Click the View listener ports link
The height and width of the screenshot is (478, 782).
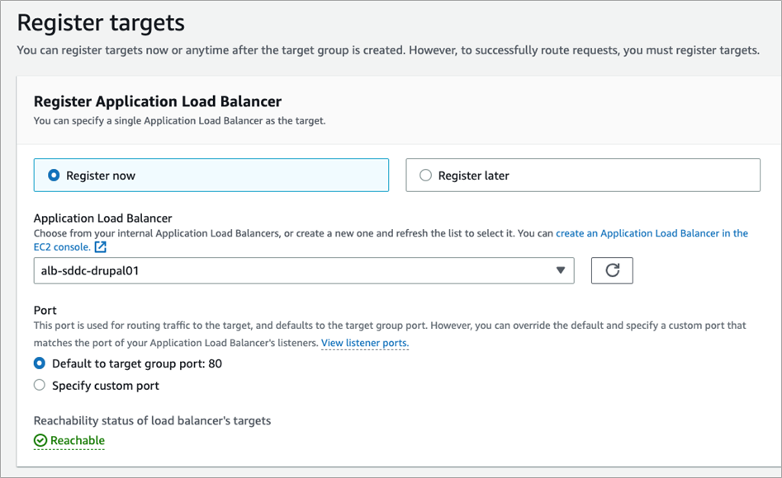364,343
